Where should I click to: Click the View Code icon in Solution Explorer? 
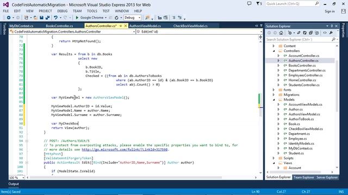325,32
